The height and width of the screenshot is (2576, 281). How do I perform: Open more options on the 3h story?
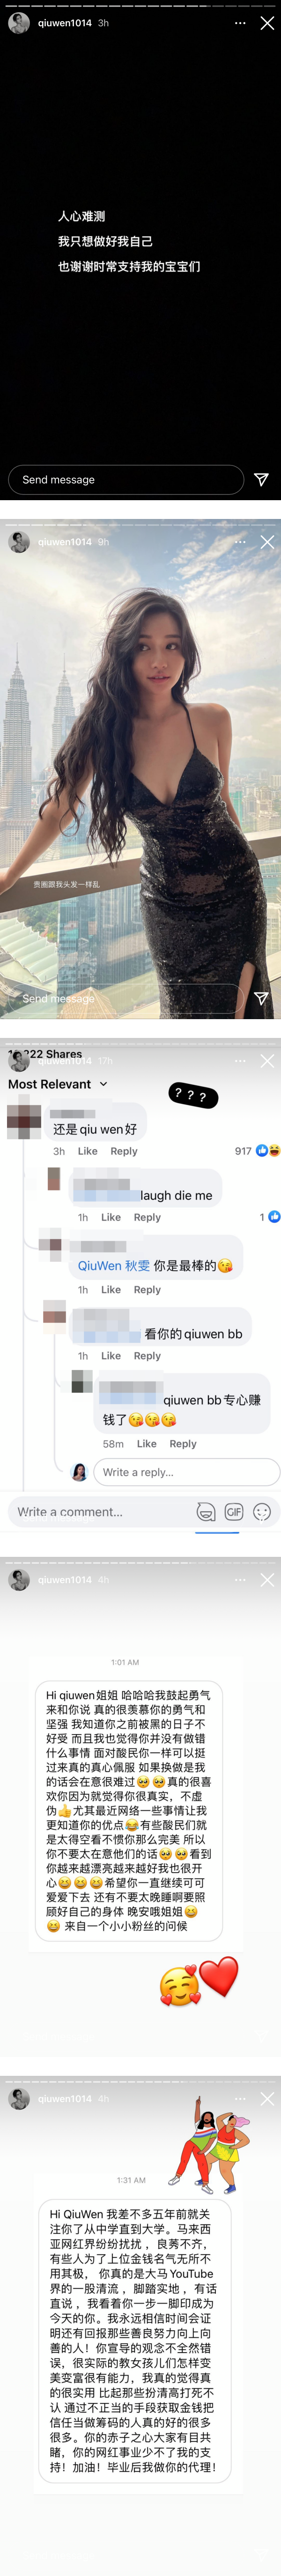[239, 22]
